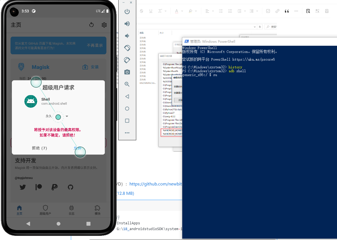Expand text alignment dropdown in editor
The height and width of the screenshot is (240, 337).
213,11
